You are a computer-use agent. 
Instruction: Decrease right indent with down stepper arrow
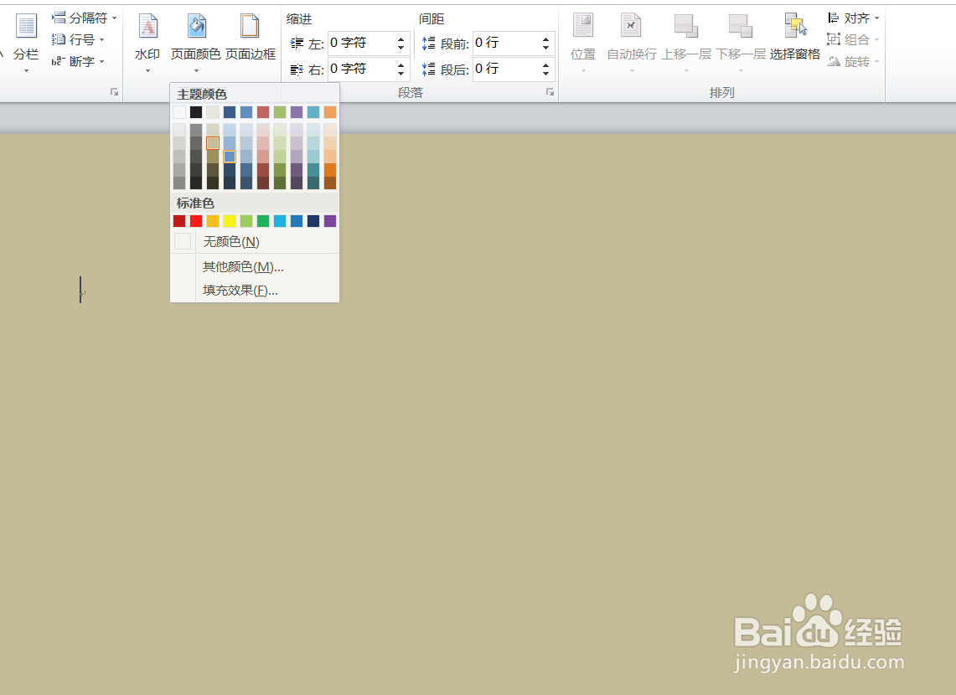400,74
